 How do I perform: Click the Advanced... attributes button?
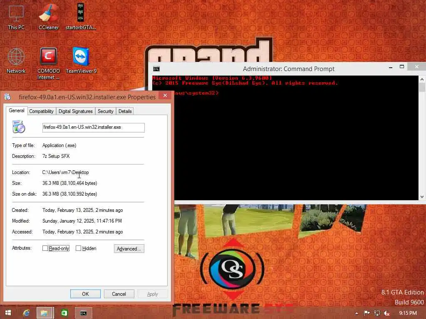[129, 249]
